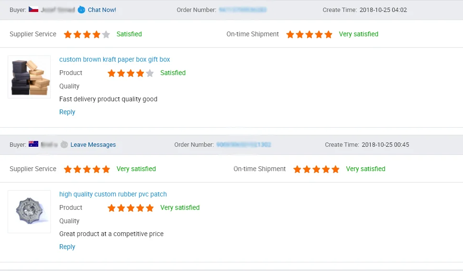Image resolution: width=463 pixels, height=271 pixels.
Task: Click the first star of pvc patch Product Quality
Action: coord(111,208)
